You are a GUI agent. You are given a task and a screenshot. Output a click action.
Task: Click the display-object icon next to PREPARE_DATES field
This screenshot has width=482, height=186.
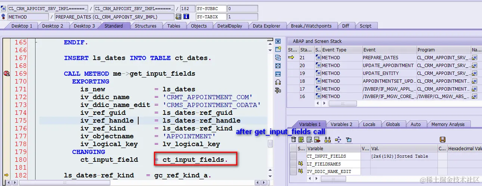(178, 17)
